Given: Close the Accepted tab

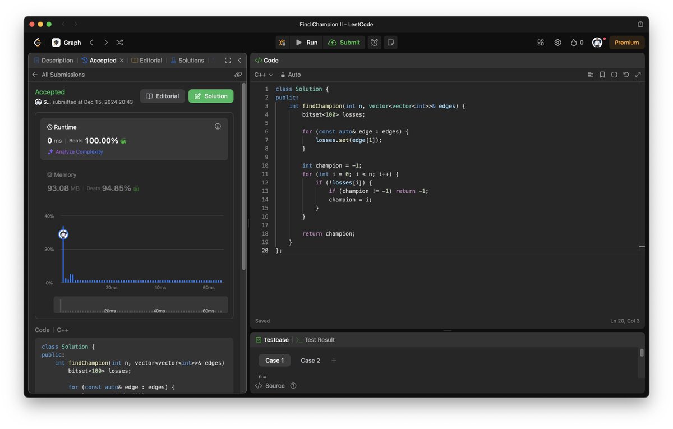Looking at the screenshot, I should pos(122,61).
